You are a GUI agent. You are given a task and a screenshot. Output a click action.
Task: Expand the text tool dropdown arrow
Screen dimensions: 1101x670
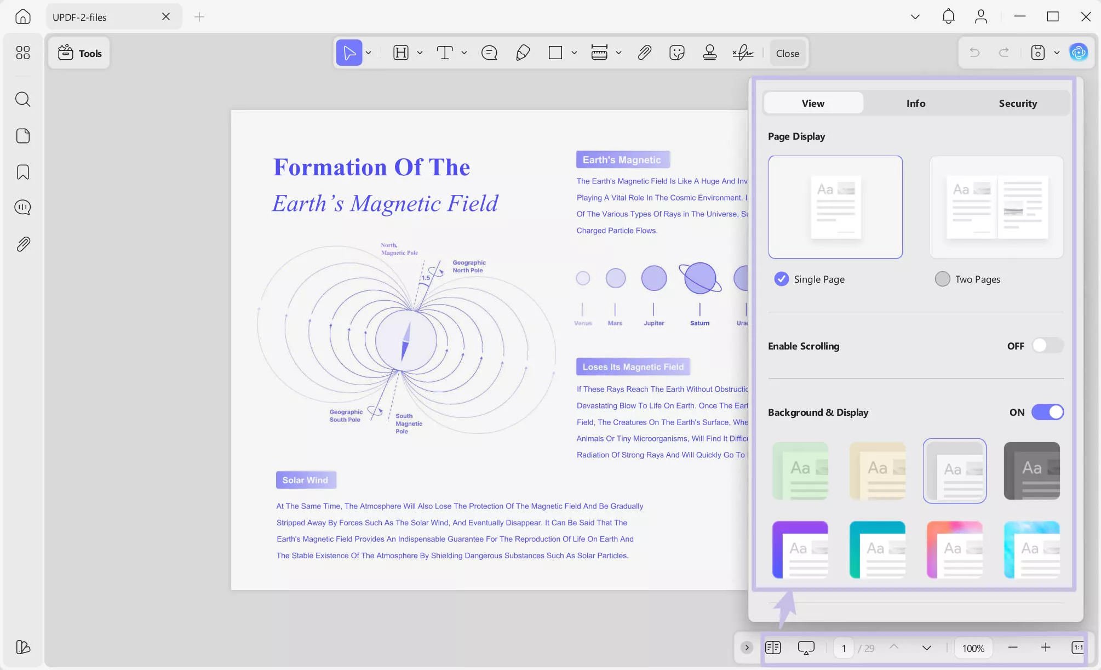point(464,53)
